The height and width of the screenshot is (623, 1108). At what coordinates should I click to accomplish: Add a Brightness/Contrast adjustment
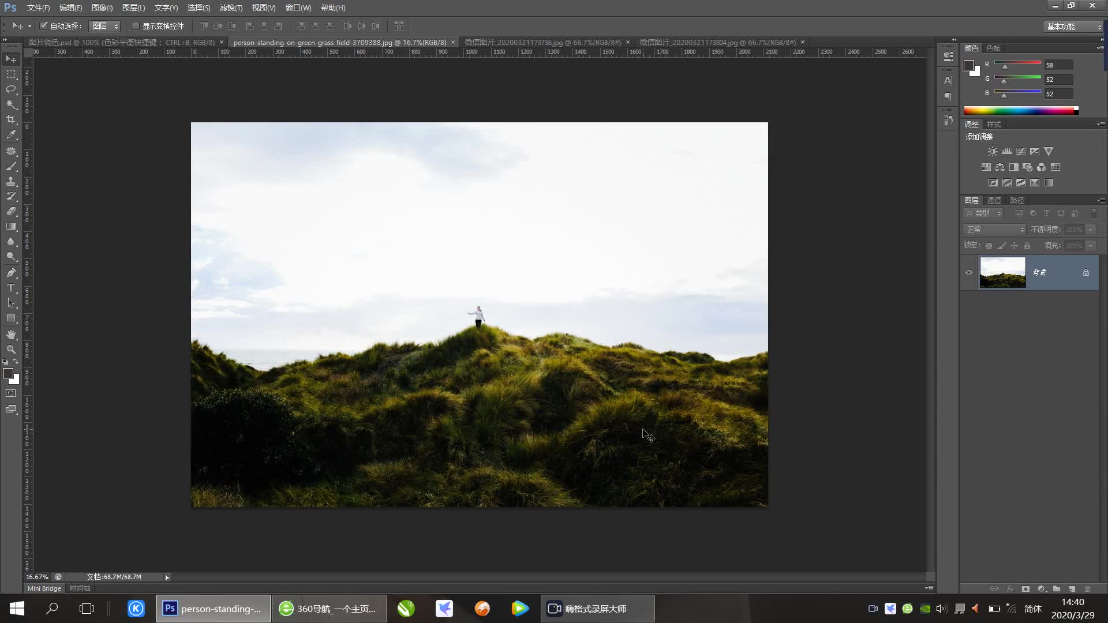coord(992,152)
